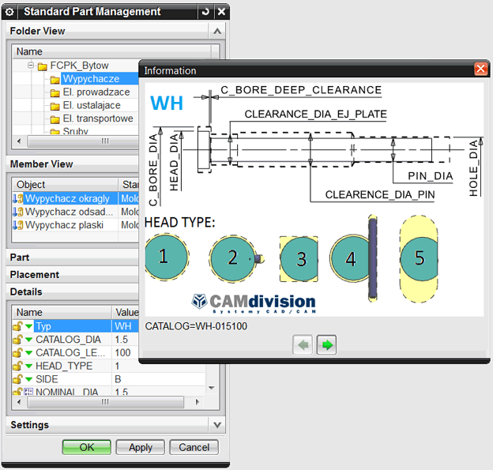The image size is (493, 470).
Task: Close the Standard Part Management dialog
Action: (x=221, y=12)
